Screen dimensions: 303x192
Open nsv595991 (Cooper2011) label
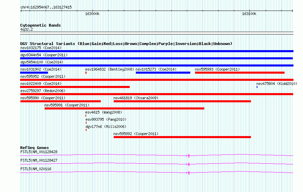(x=67, y=105)
